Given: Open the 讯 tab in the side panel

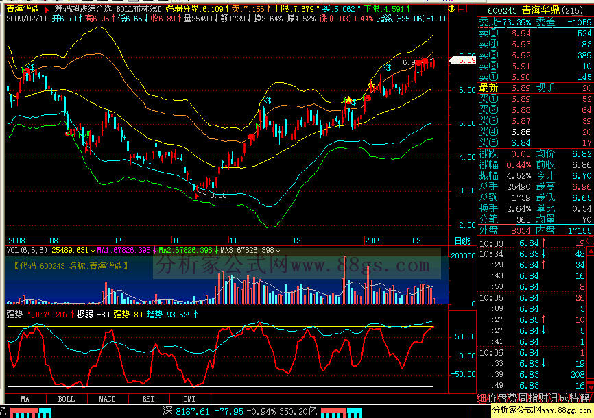Looking at the screenshot, I should (554, 398).
